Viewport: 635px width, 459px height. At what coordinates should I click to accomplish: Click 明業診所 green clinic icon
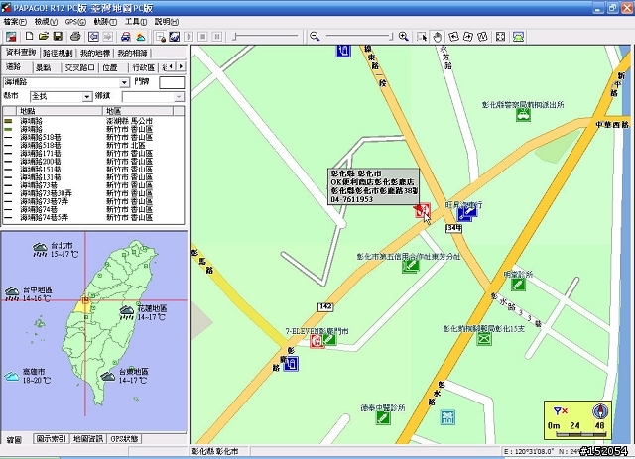[518, 285]
